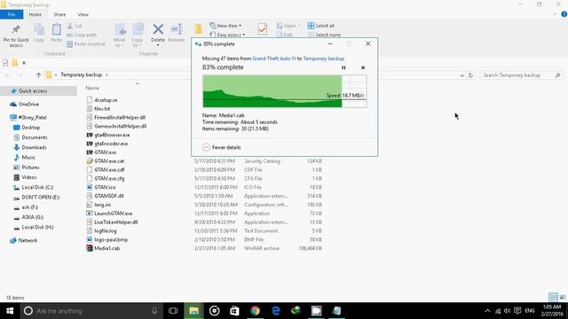Screen dimensions: 568x319
Task: Click the Properties checkmark icon
Action: coord(263,29)
